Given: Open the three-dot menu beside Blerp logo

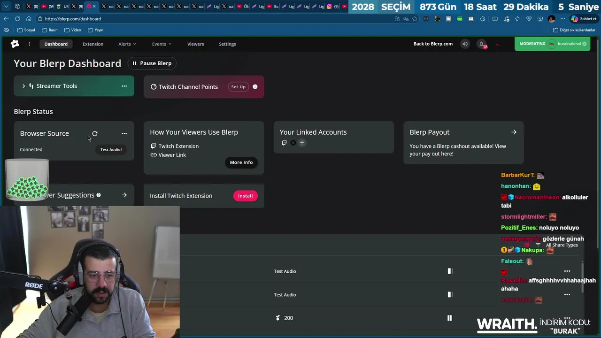Looking at the screenshot, I should [29, 44].
